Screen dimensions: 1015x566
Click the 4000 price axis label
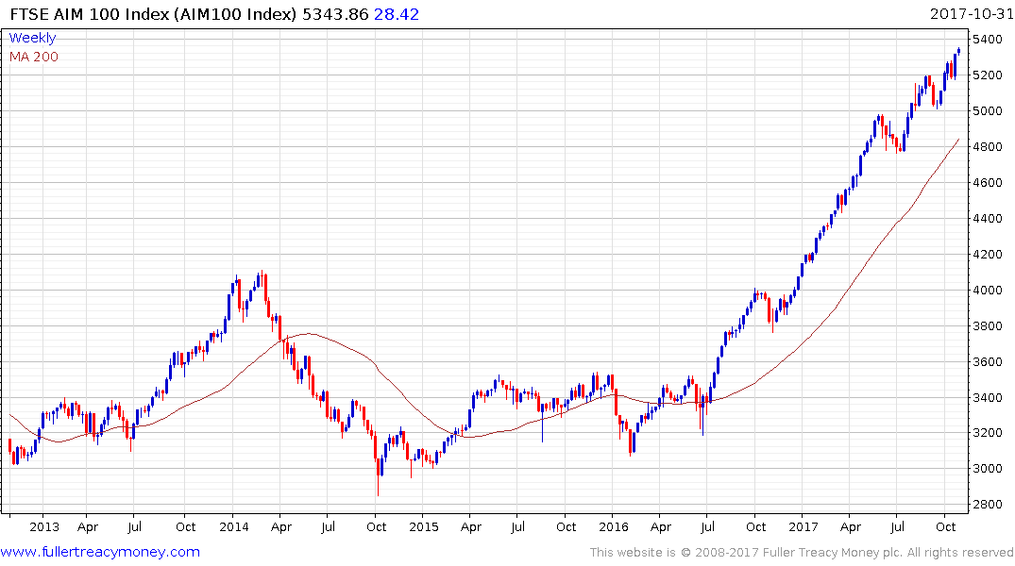coord(988,290)
